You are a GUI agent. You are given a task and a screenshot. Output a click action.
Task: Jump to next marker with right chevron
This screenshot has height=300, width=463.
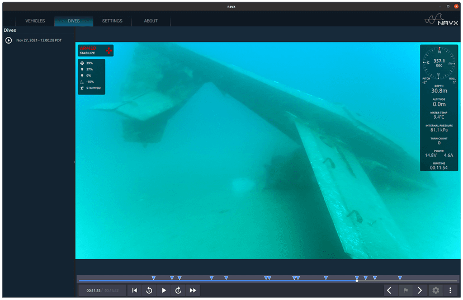click(x=420, y=290)
